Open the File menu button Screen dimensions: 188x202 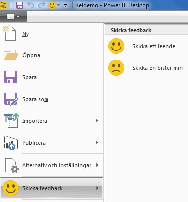13,16
